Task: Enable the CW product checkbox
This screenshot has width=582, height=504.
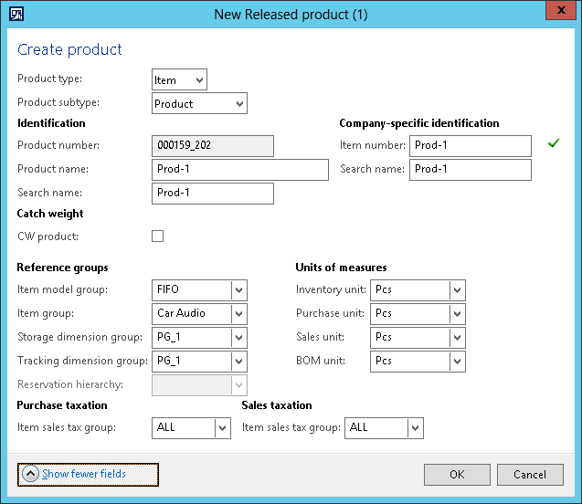Action: coord(157,236)
